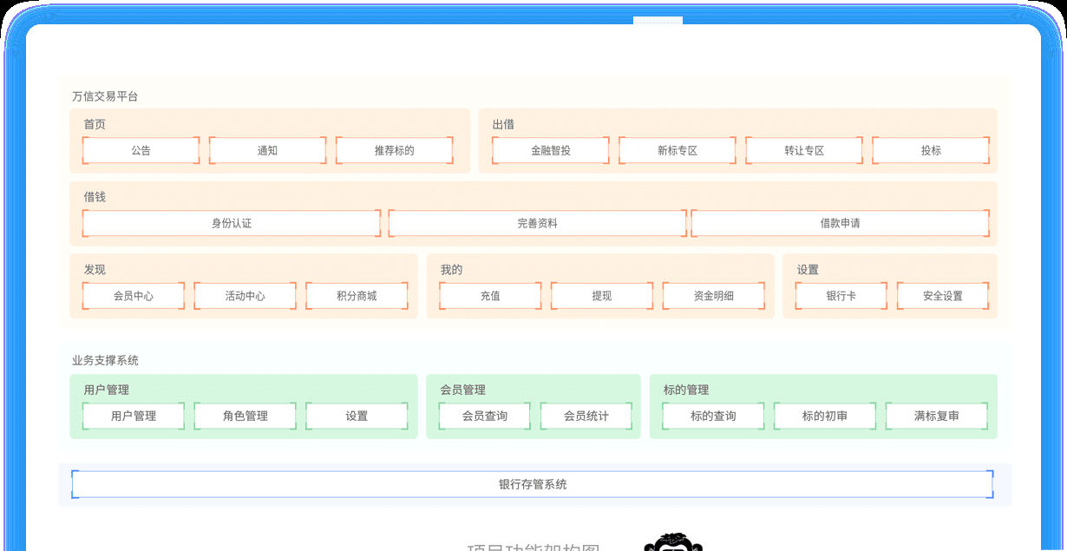Open the 借款申请 item
This screenshot has height=551, width=1067.
(839, 223)
